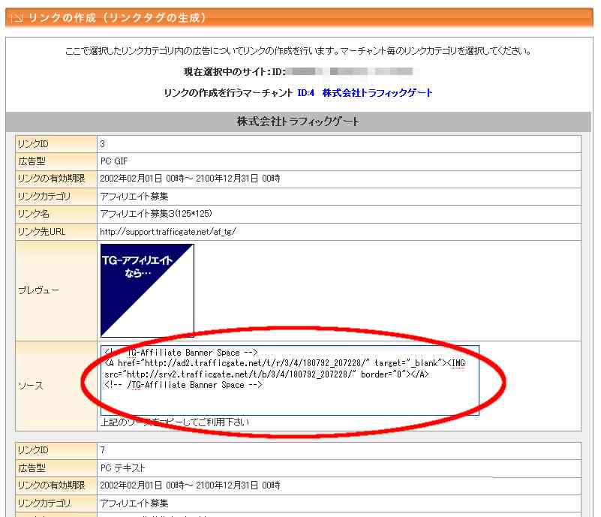Click the 広告型 value PC GIF
Viewport: 601px width, 517px height.
114,161
